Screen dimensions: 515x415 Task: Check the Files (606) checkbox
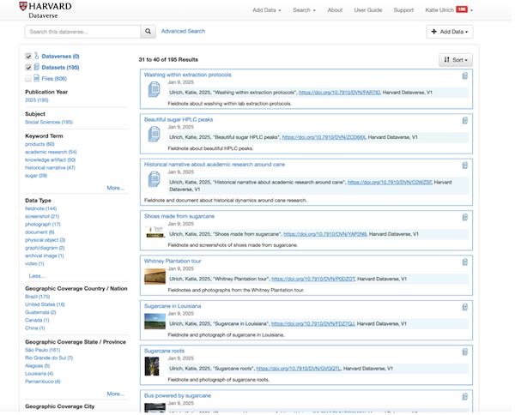28,78
